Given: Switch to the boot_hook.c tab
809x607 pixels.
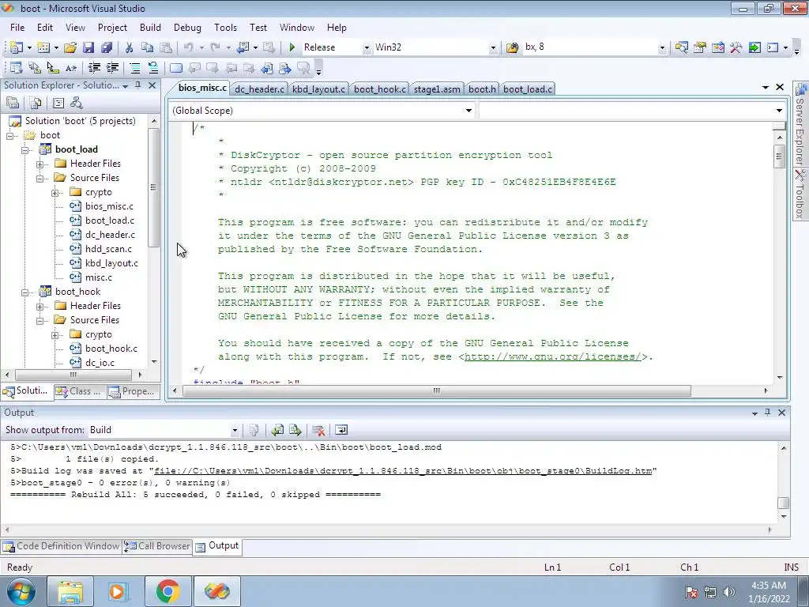Looking at the screenshot, I should click(x=380, y=89).
